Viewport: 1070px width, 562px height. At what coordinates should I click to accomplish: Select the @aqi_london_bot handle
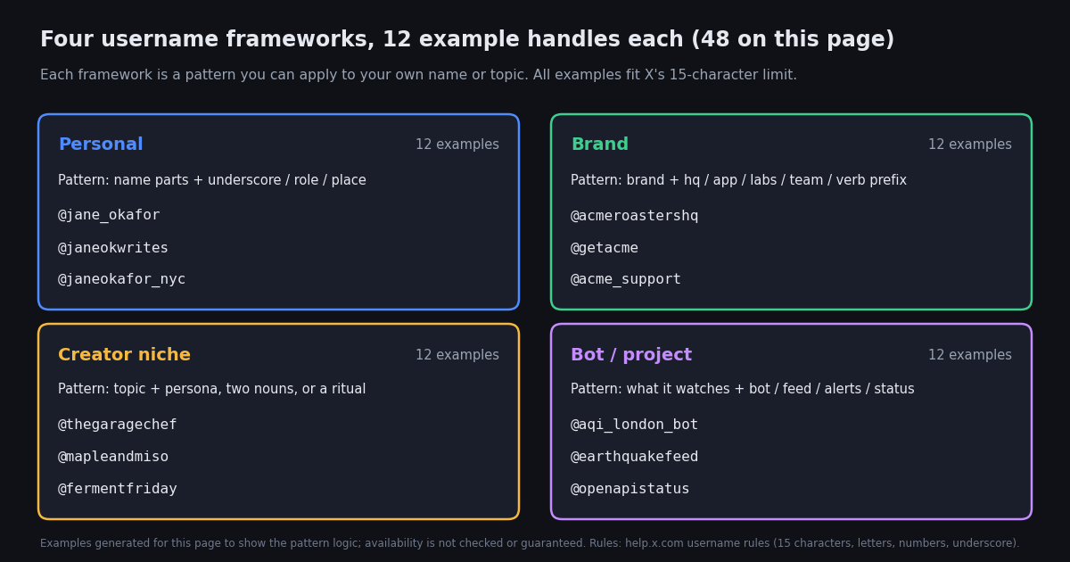[635, 426]
